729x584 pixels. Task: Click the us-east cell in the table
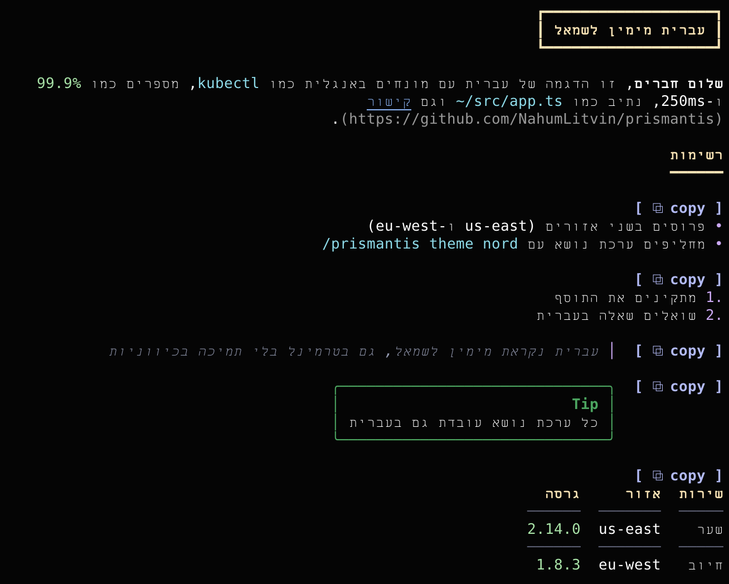coord(630,529)
